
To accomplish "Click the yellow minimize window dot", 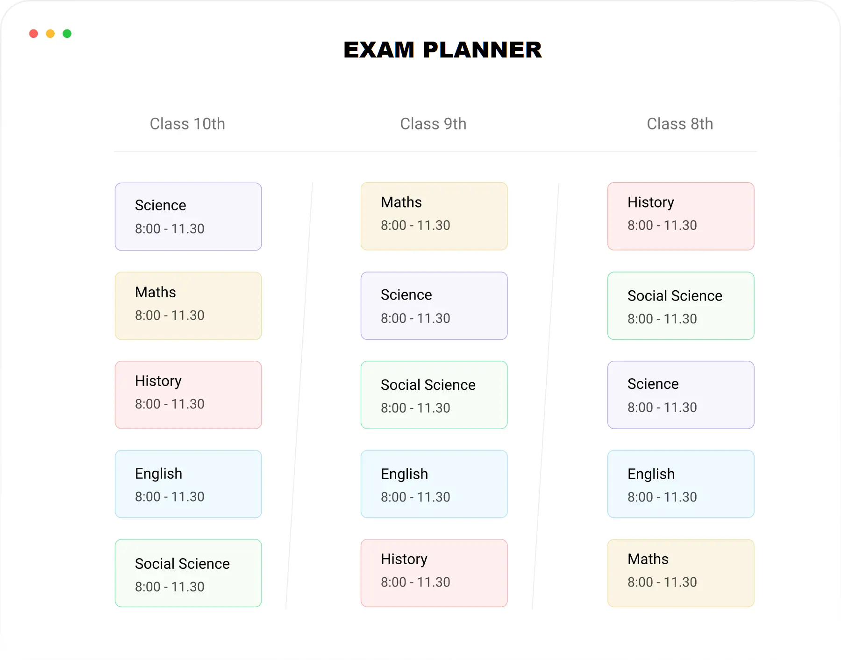I will (x=50, y=34).
